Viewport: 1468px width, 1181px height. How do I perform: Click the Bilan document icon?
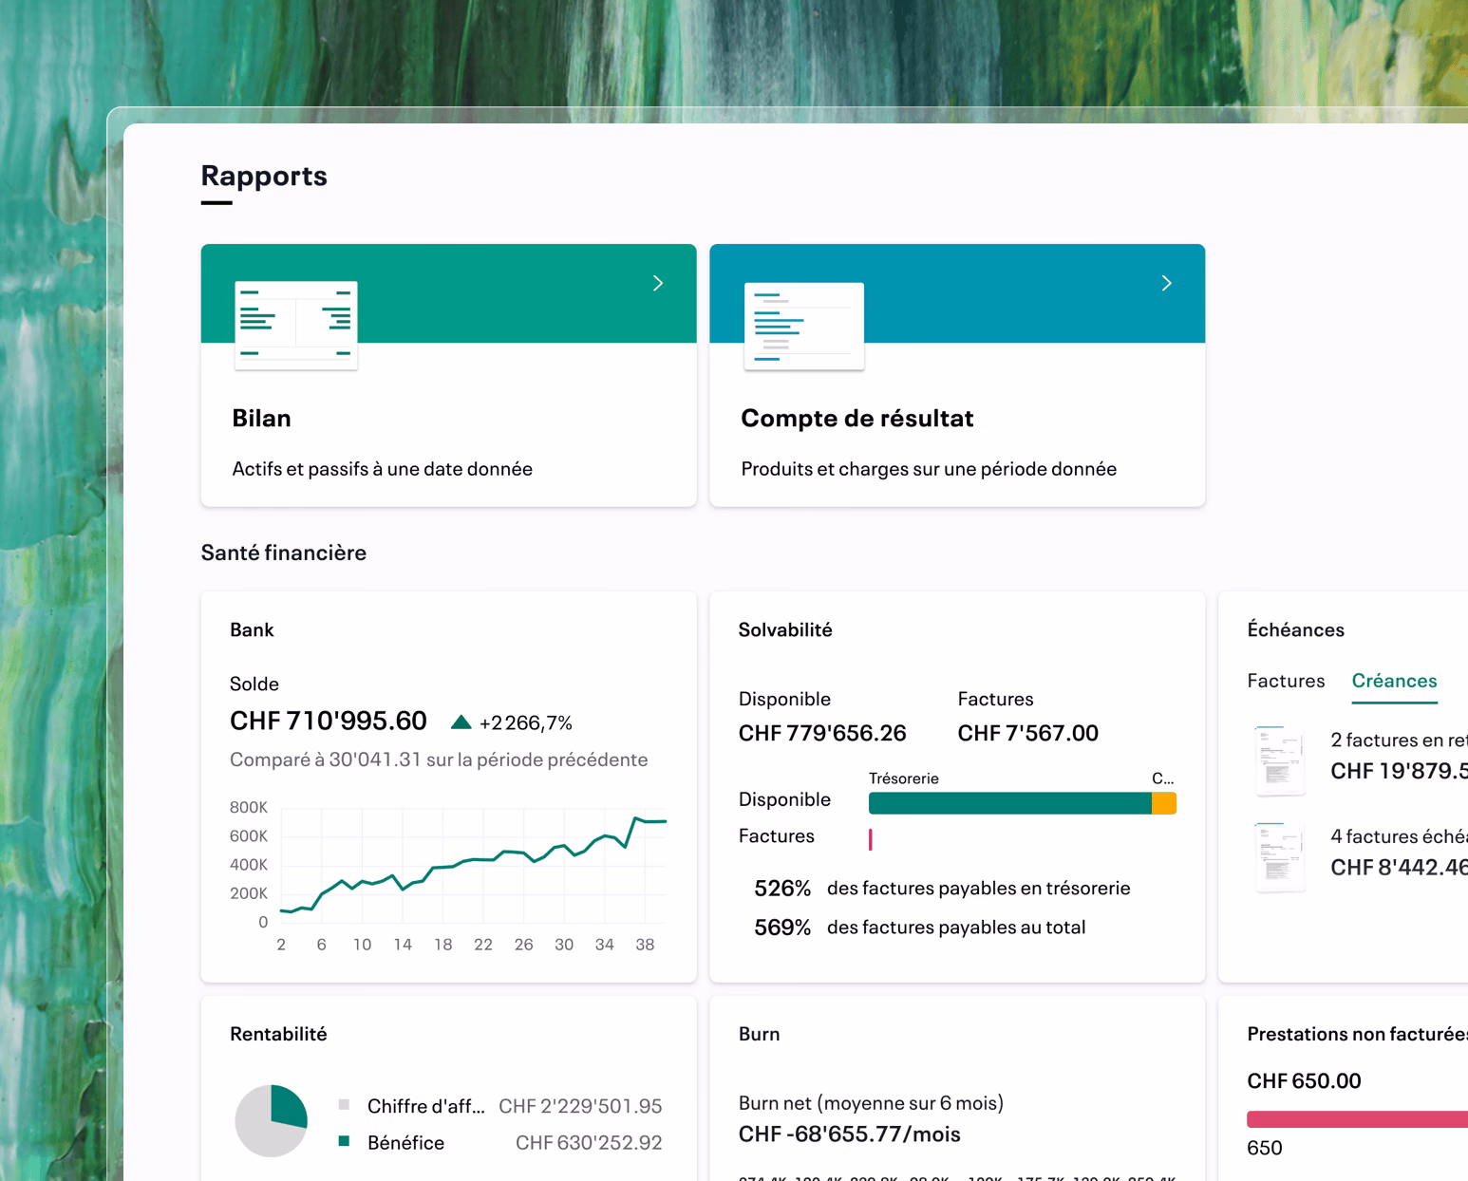click(x=296, y=325)
